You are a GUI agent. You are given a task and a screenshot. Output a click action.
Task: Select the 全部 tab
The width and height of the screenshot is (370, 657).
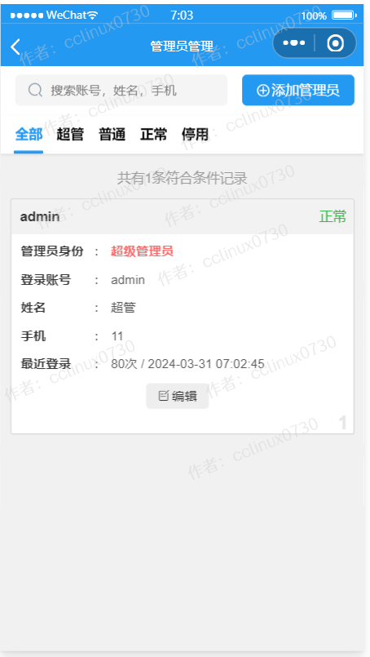(29, 135)
